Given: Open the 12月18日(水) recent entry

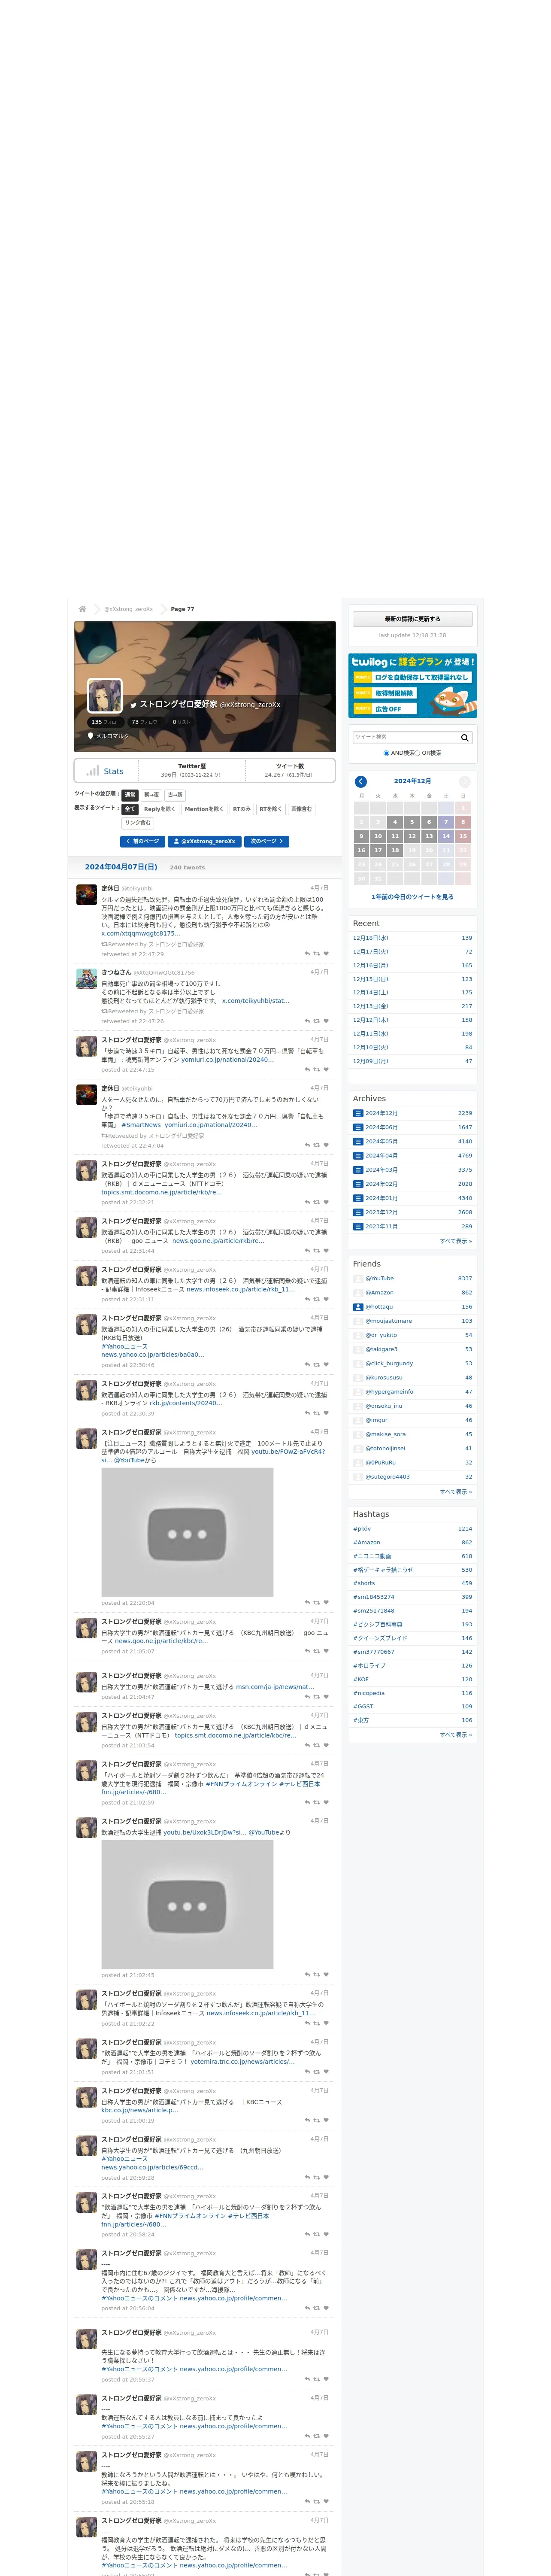Looking at the screenshot, I should (x=370, y=938).
